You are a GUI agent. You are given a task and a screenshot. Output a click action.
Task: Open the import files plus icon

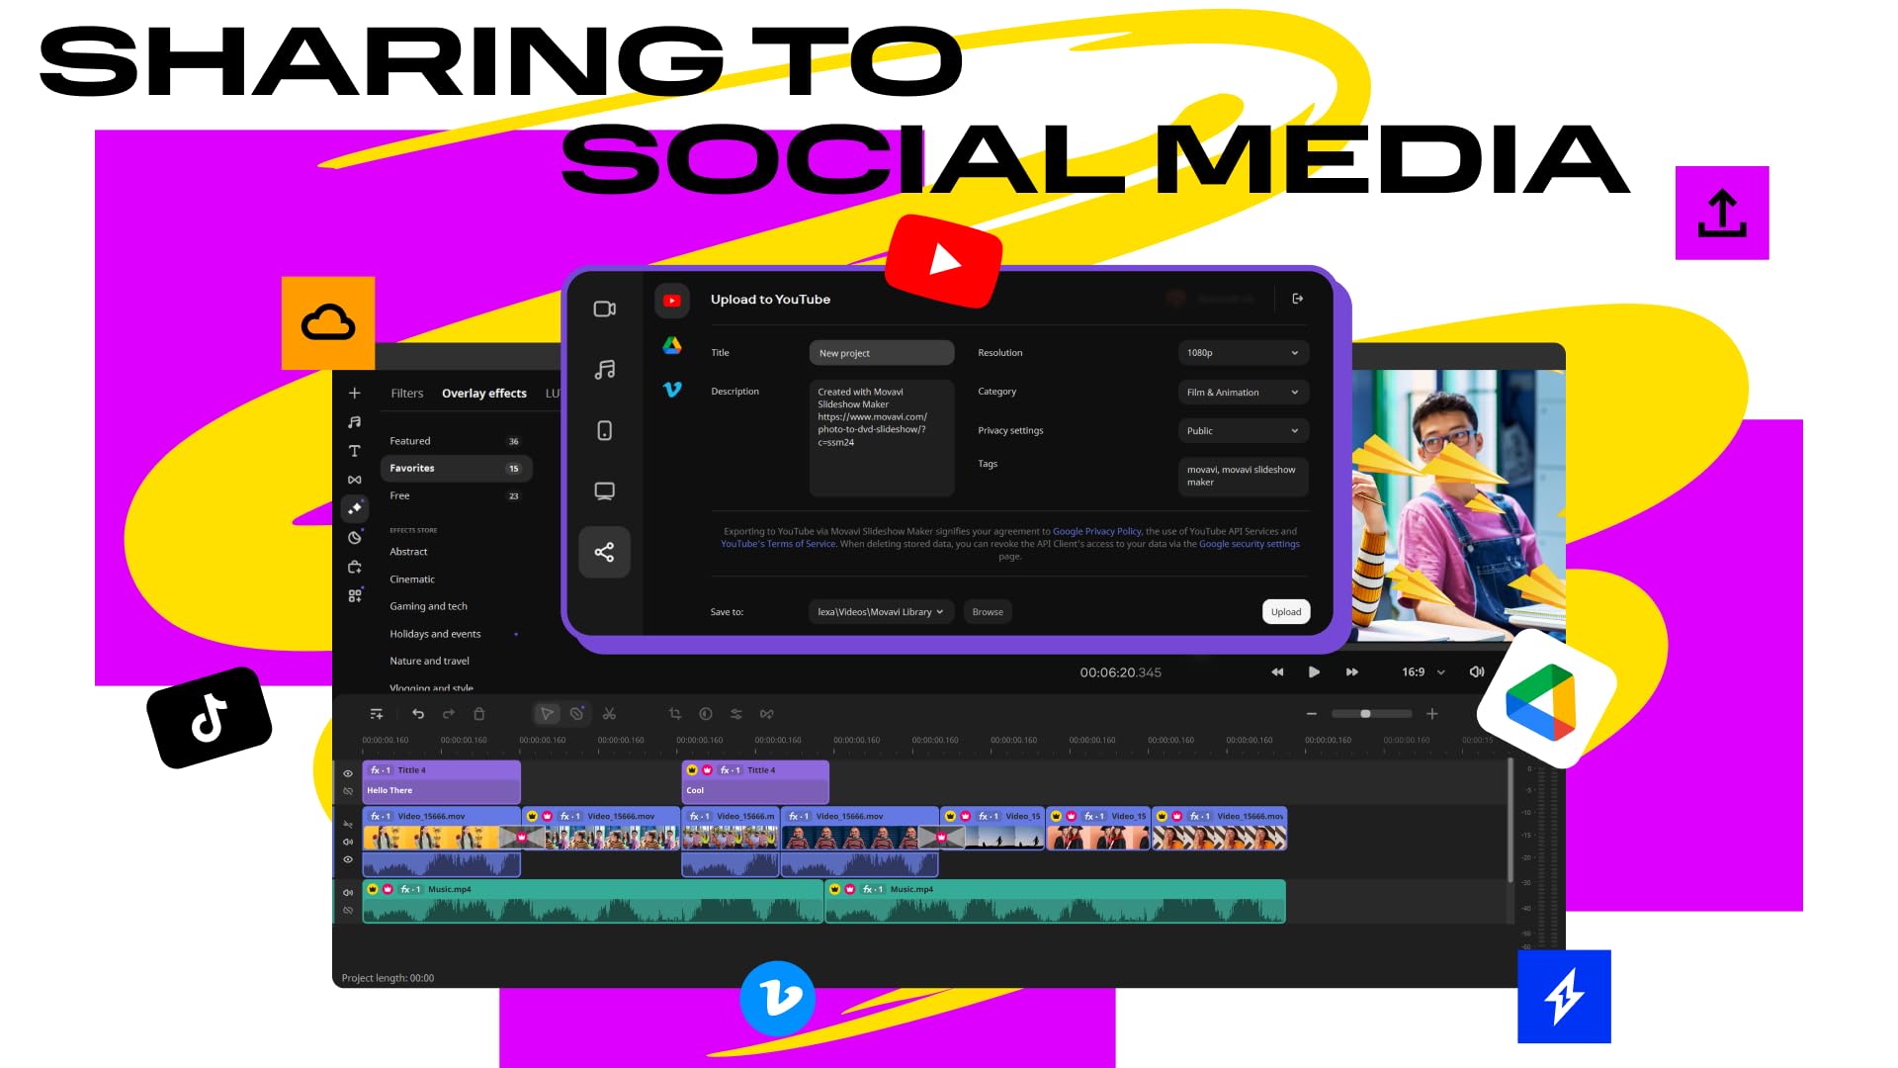(355, 394)
